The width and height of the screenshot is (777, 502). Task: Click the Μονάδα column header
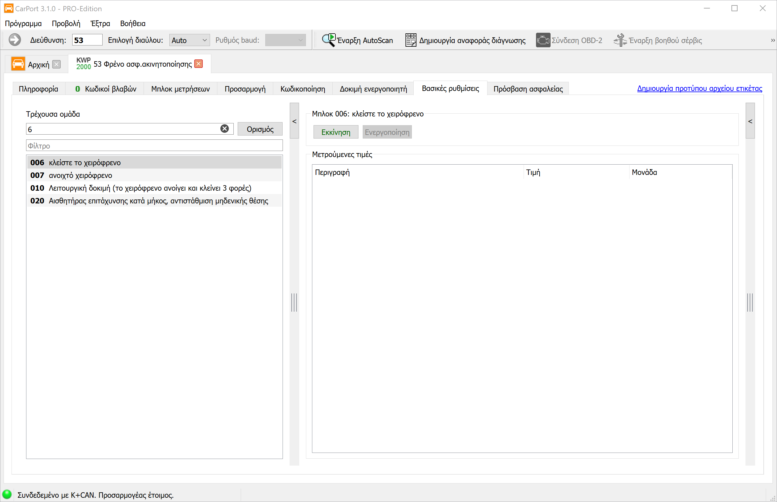(x=680, y=172)
